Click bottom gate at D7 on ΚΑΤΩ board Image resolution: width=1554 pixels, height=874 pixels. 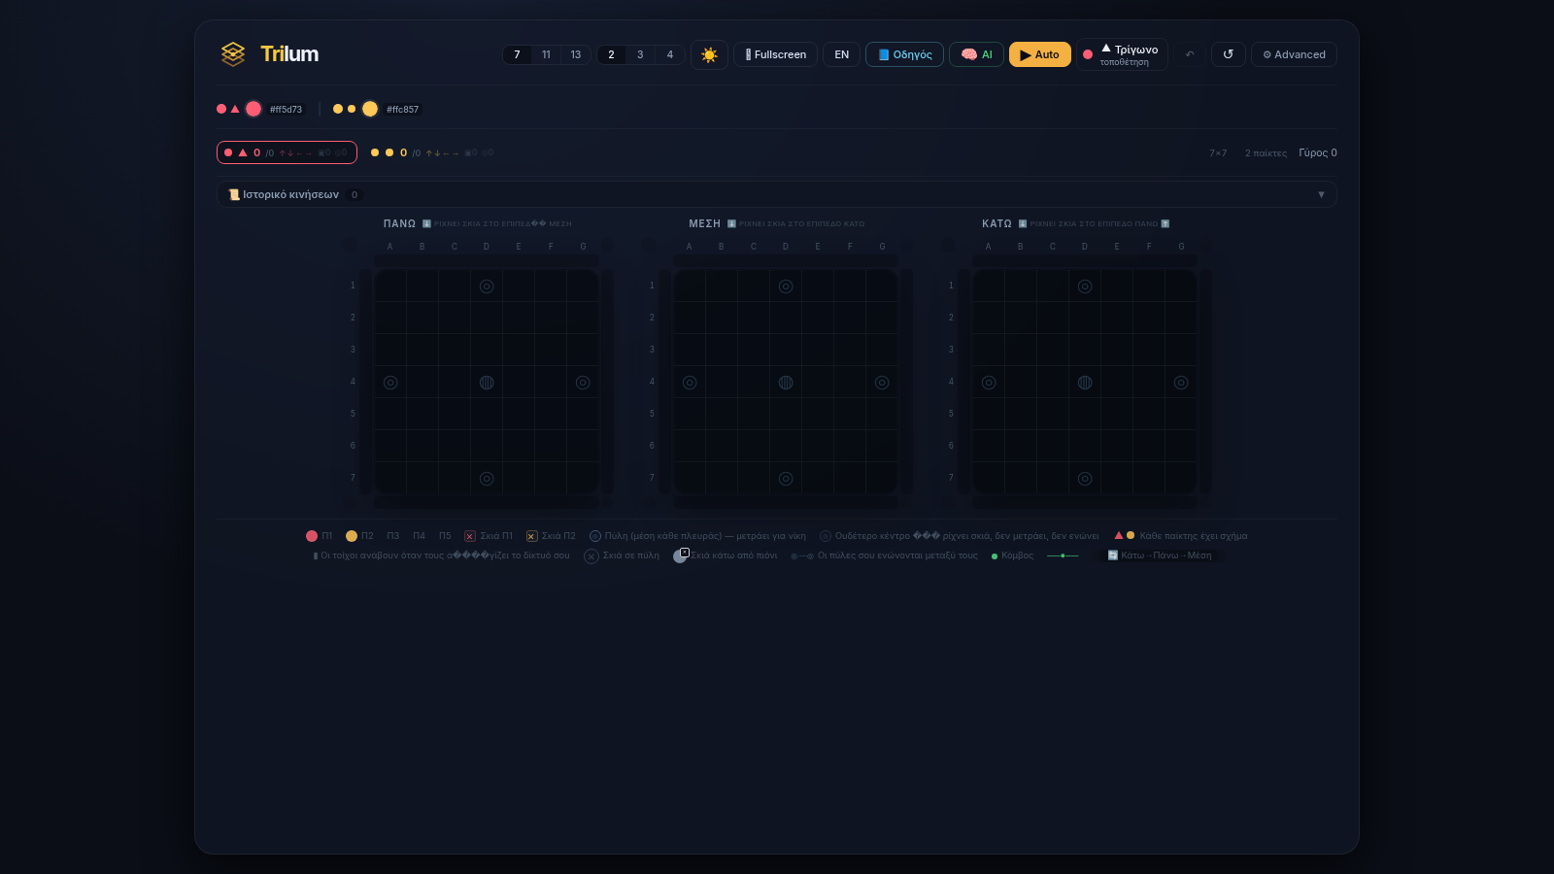(x=1085, y=479)
